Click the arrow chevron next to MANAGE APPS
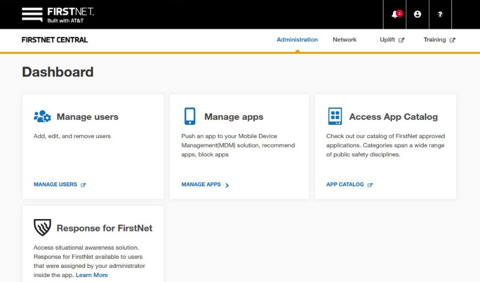 (227, 185)
